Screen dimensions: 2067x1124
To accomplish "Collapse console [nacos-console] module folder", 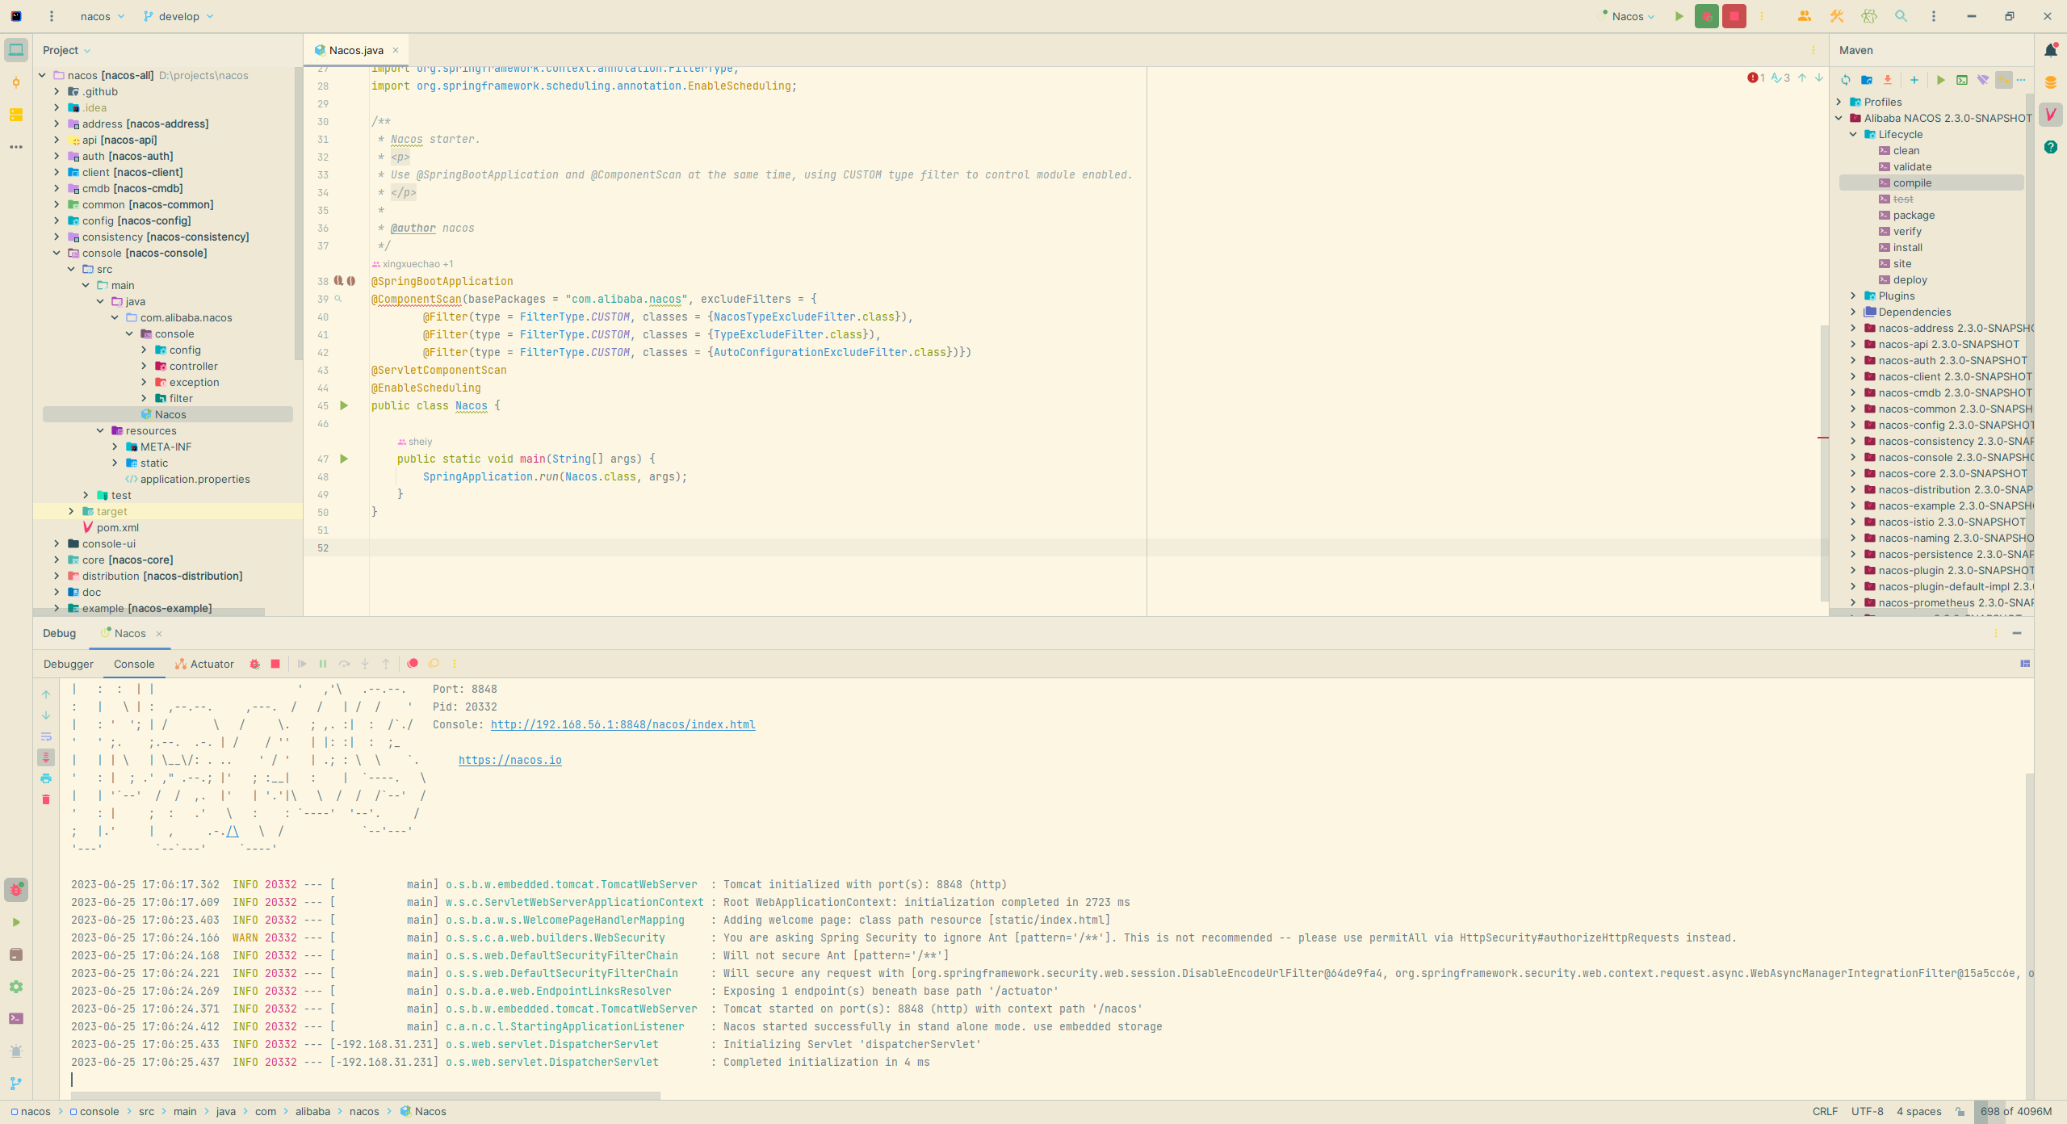I will pyautogui.click(x=57, y=253).
